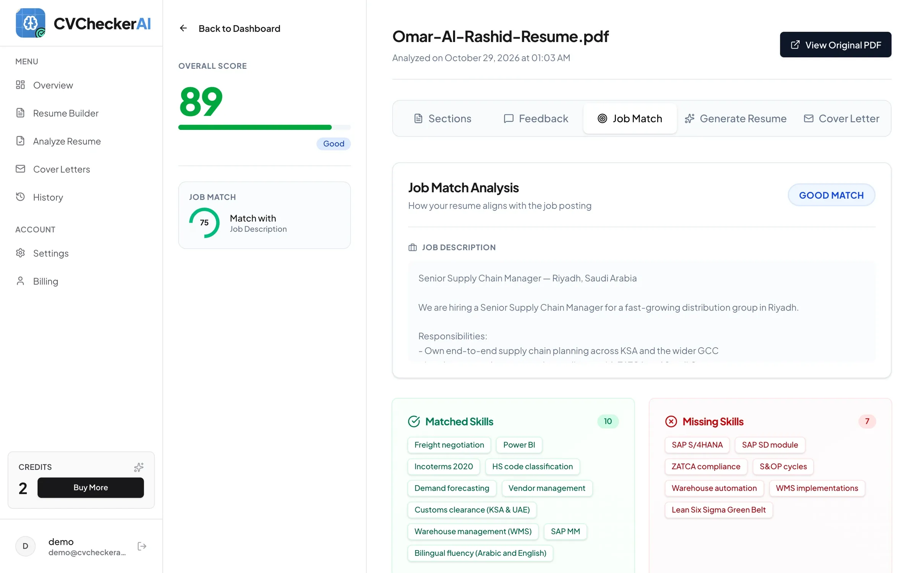The width and height of the screenshot is (917, 573).
Task: Go to the Cover Letter tab
Action: [x=841, y=118]
